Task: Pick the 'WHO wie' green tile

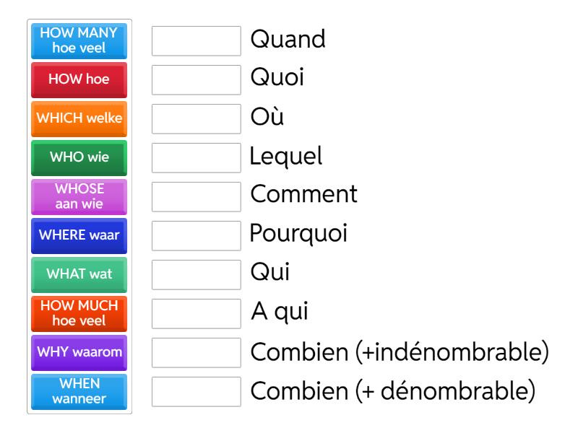Action: tap(79, 157)
